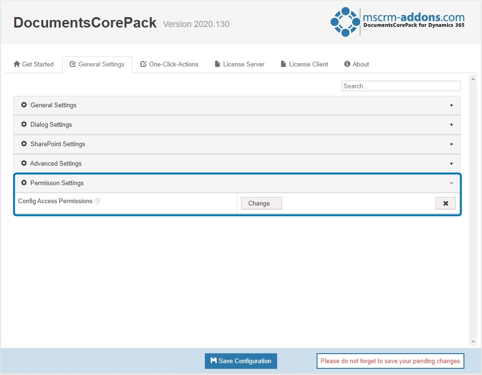Click the home icon on Get Started
The width and height of the screenshot is (482, 375).
click(x=17, y=64)
